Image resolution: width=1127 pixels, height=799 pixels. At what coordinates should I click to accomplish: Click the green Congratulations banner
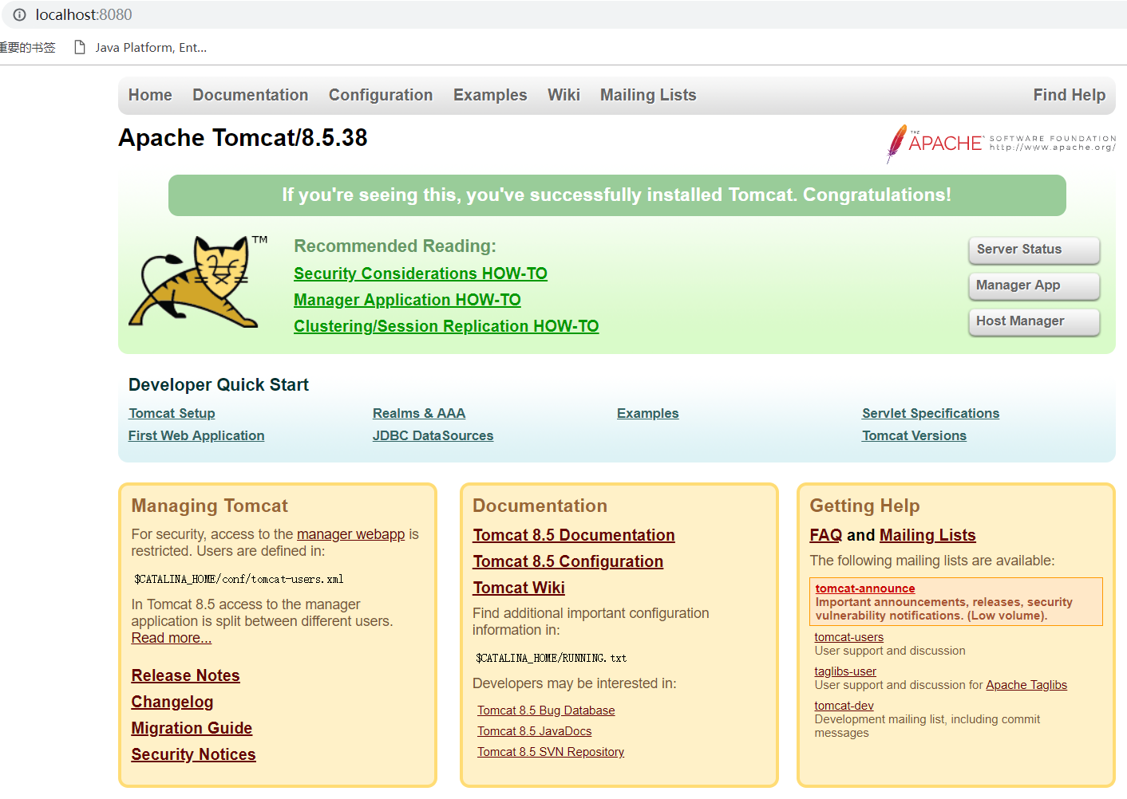tap(617, 195)
